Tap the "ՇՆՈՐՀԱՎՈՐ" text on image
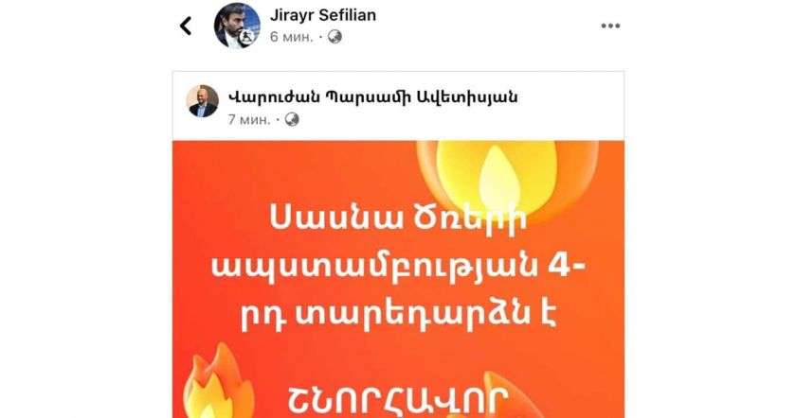The image size is (796, 418). (399, 399)
